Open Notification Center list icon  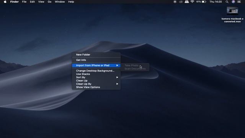pyautogui.click(x=239, y=2)
